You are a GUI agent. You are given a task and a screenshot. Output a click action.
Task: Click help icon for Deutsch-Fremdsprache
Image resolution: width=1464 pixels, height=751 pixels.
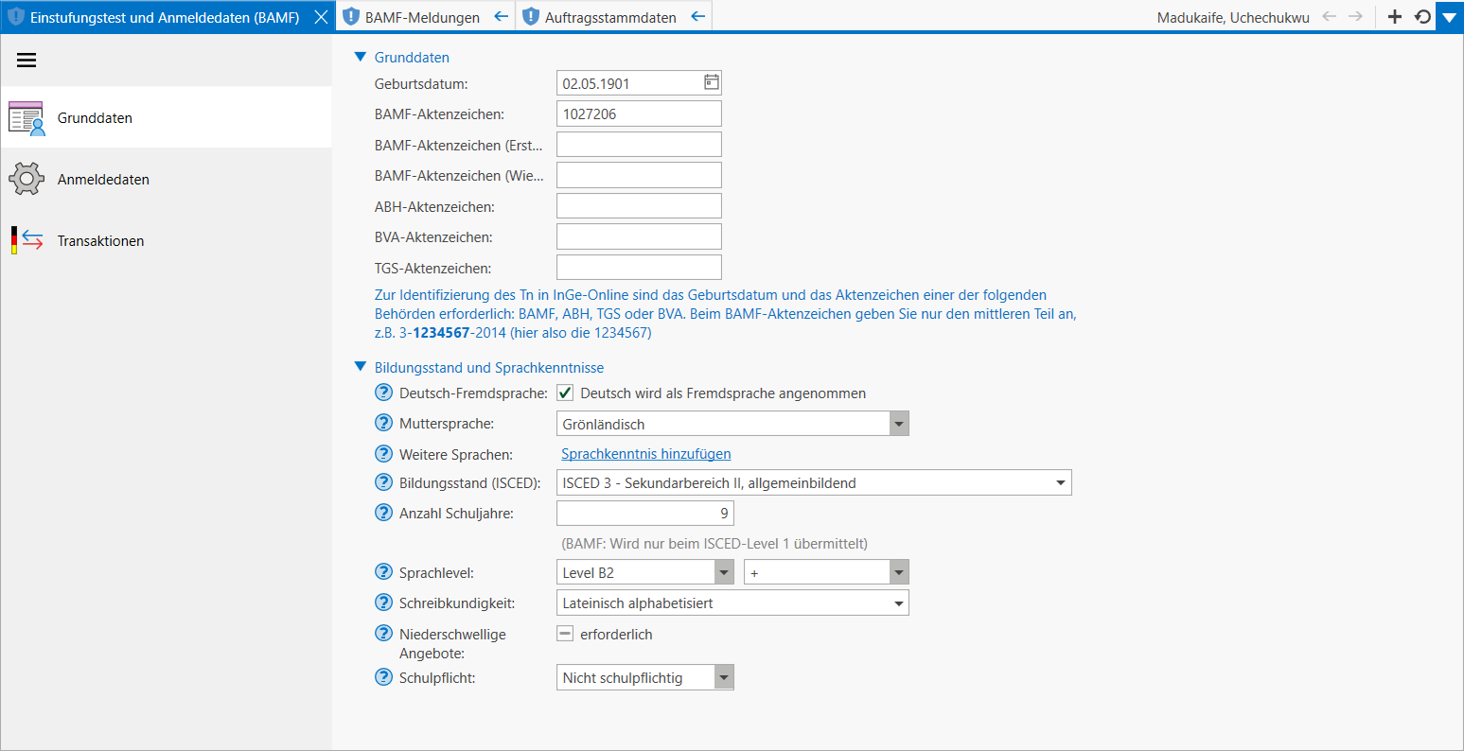pos(383,393)
